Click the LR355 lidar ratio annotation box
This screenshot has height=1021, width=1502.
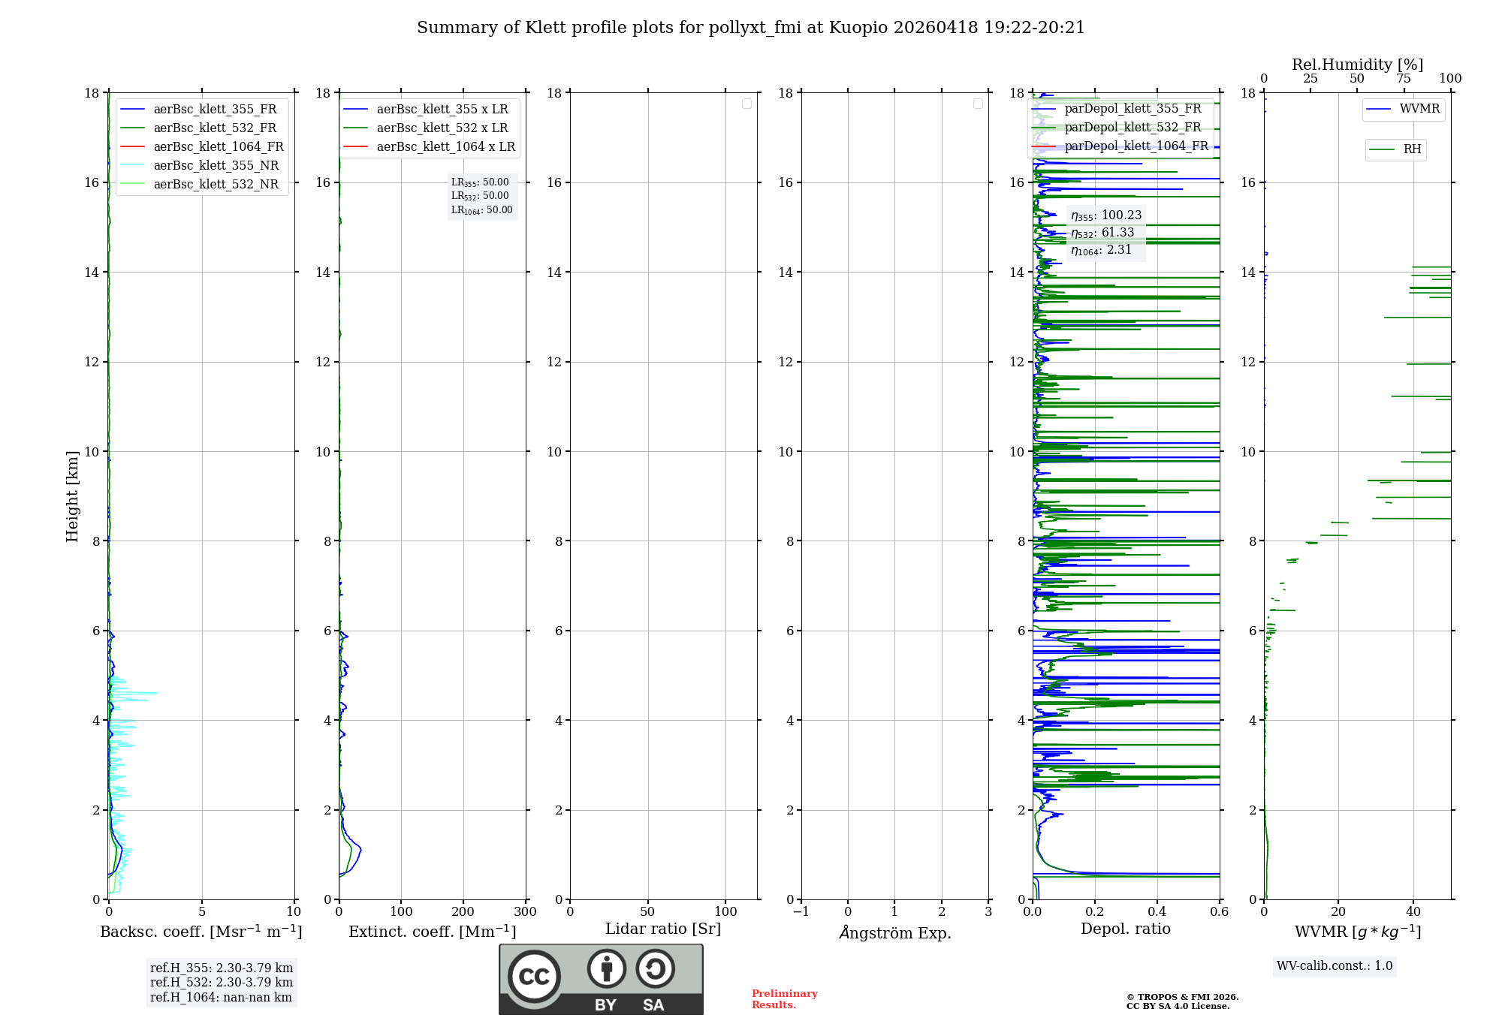(480, 182)
